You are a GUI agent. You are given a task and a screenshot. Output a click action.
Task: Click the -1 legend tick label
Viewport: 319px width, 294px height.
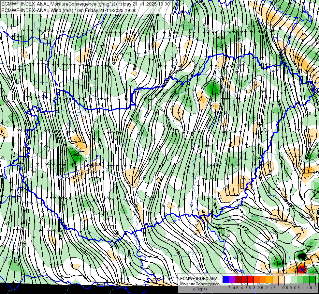click(x=278, y=288)
